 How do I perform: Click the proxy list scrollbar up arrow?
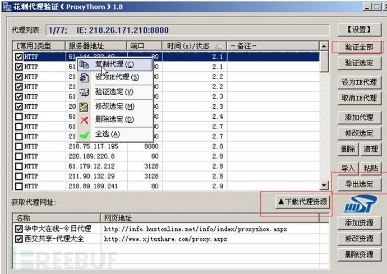(324, 46)
